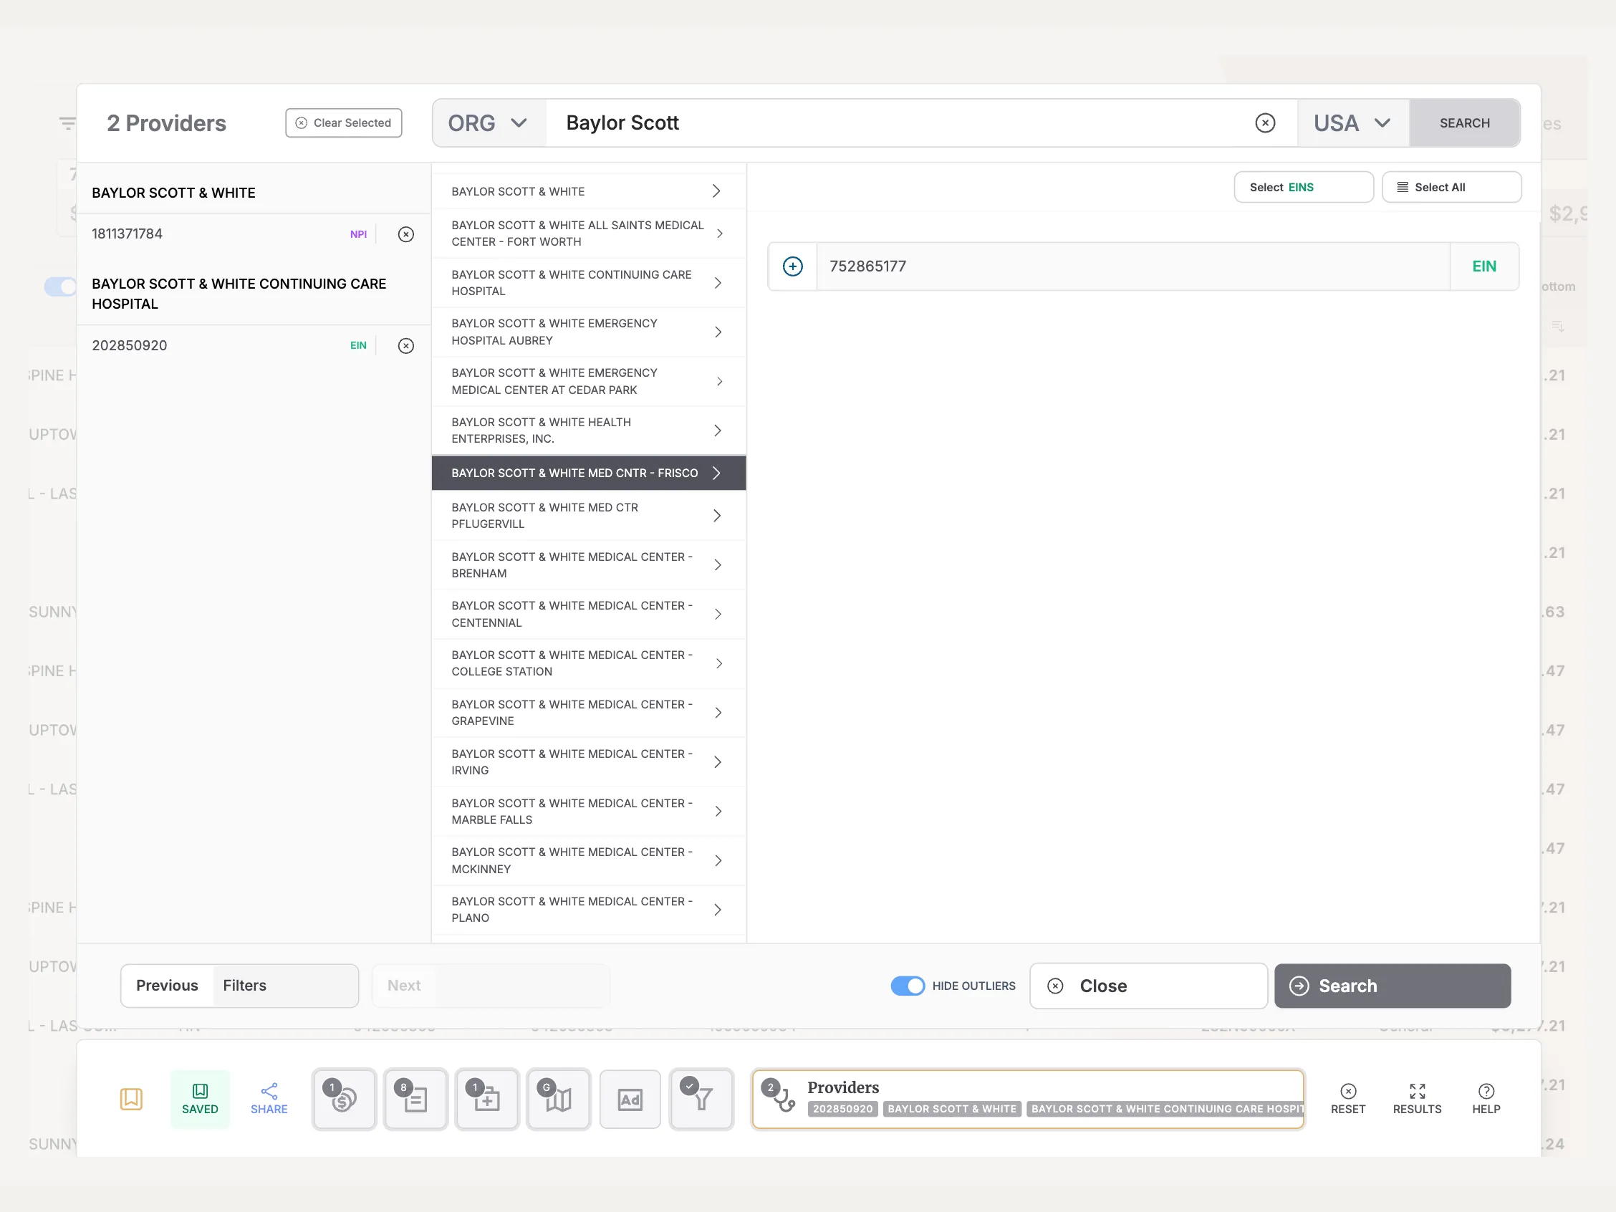Click the coin/dollar icon in bottom toolbar

(342, 1097)
